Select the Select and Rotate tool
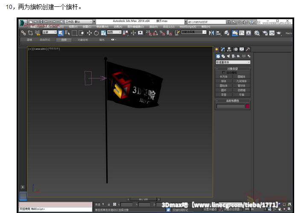Image resolution: width=295 pixels, height=213 pixels. (x=96, y=33)
